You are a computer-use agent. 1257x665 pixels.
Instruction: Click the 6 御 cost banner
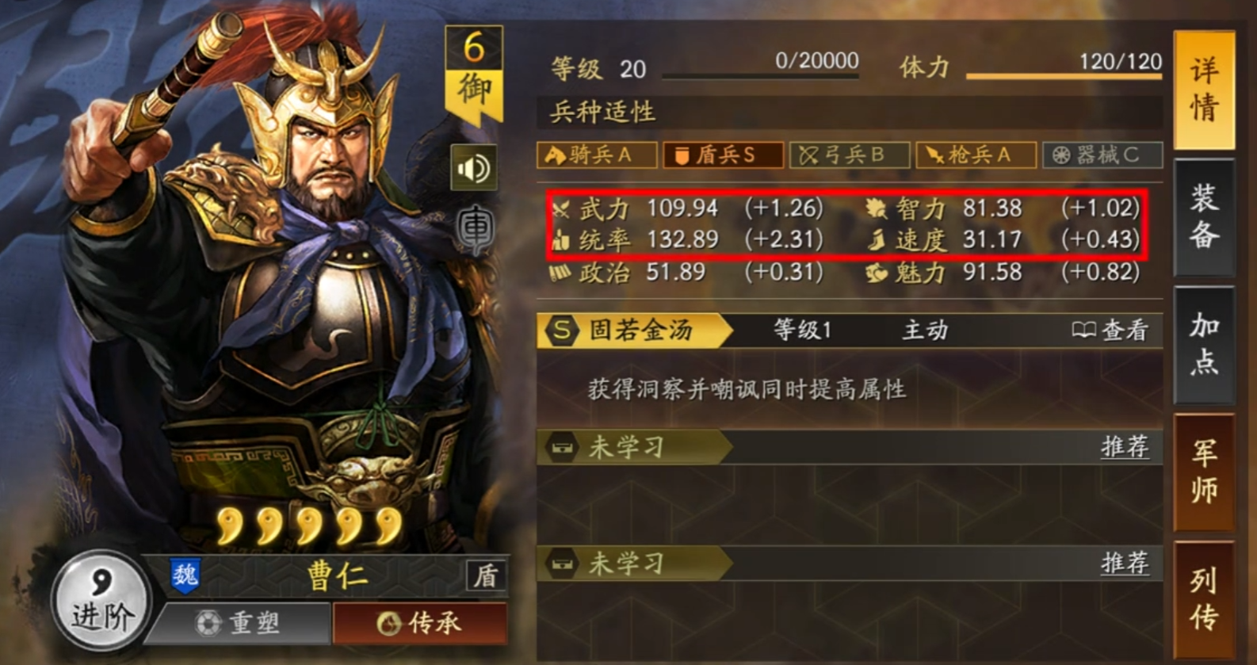click(x=474, y=75)
